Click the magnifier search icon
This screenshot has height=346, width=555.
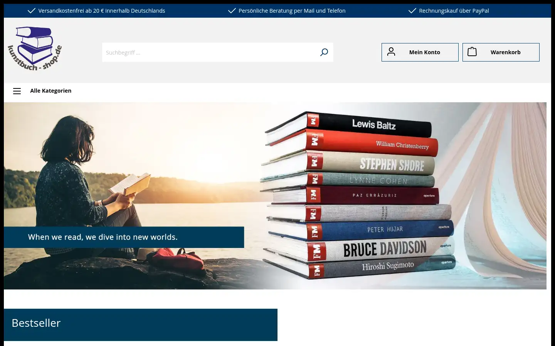pos(324,52)
